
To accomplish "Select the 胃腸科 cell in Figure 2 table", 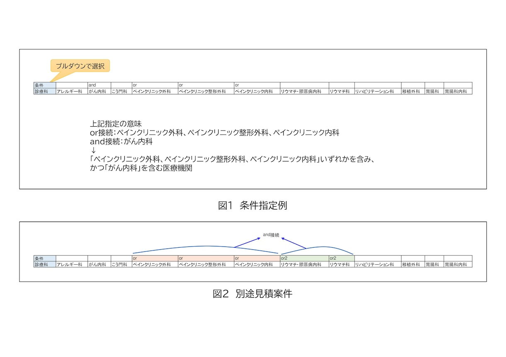I will 434,264.
